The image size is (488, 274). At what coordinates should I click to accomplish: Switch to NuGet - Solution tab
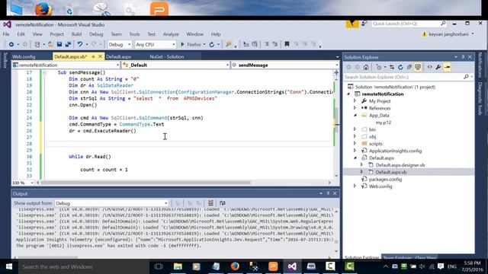tap(167, 57)
